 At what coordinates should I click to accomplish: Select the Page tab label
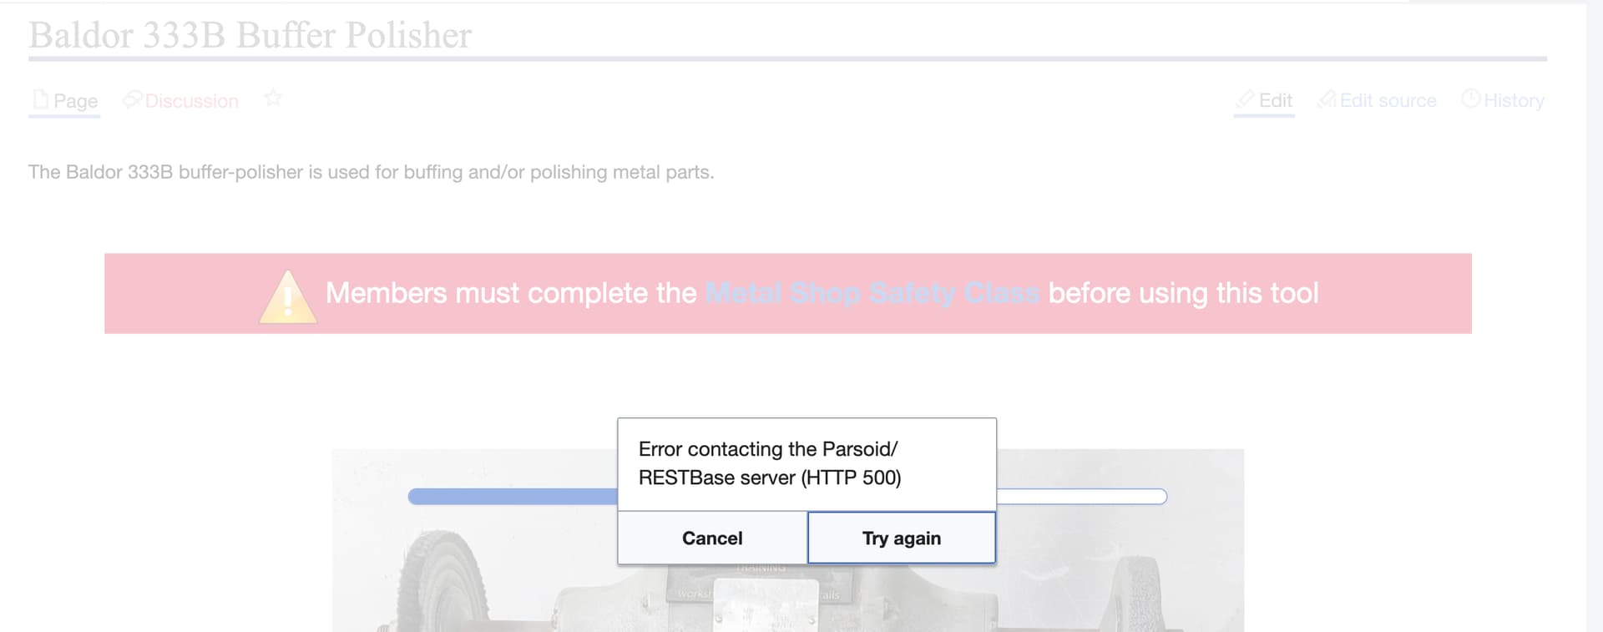click(x=75, y=101)
